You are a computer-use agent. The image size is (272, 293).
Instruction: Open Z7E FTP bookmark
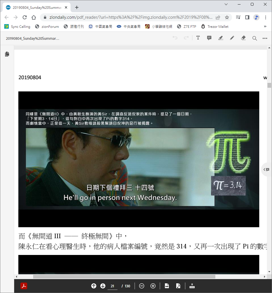click(x=187, y=26)
